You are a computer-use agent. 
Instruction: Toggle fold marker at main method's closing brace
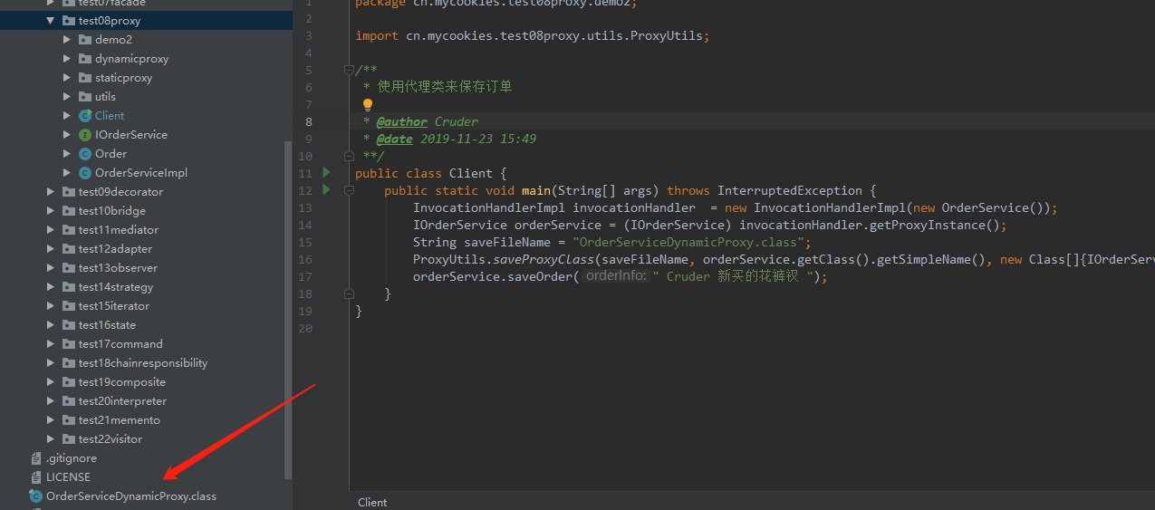click(x=348, y=293)
